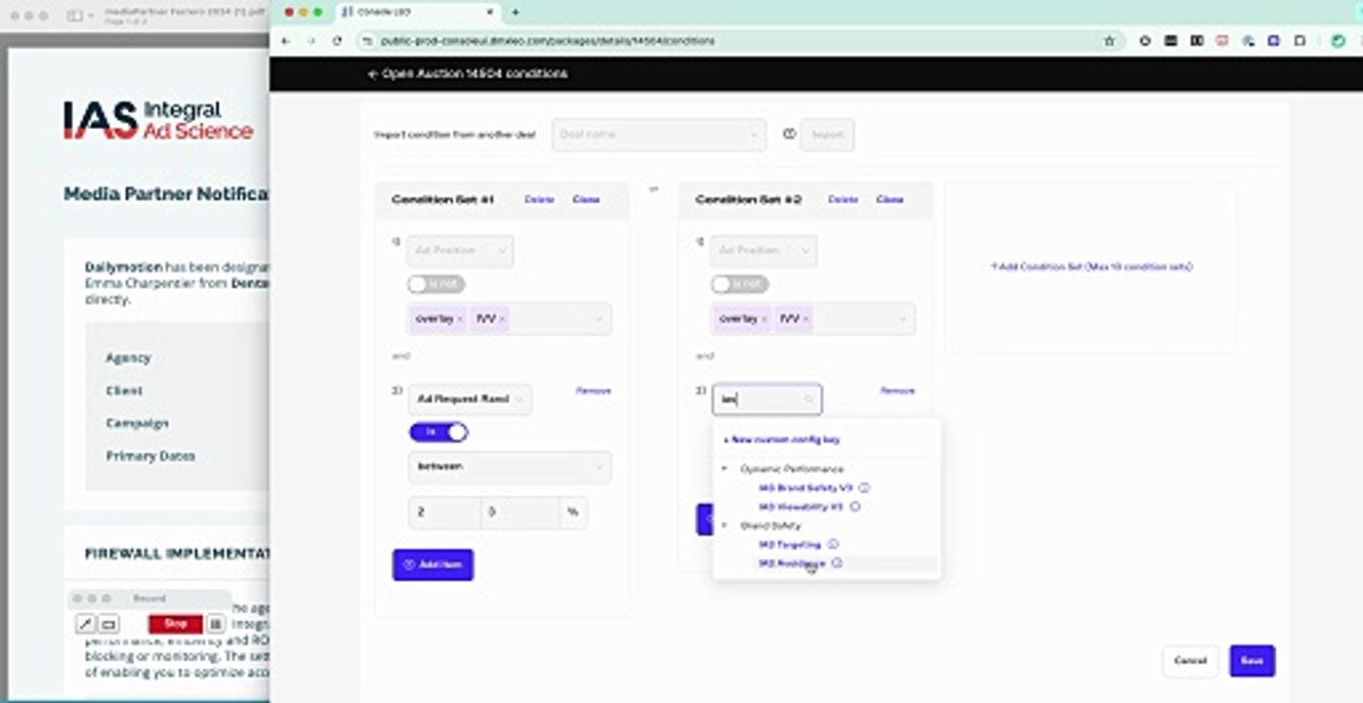Open the 'between' operator dropdown
1363x703 pixels.
pyautogui.click(x=511, y=467)
